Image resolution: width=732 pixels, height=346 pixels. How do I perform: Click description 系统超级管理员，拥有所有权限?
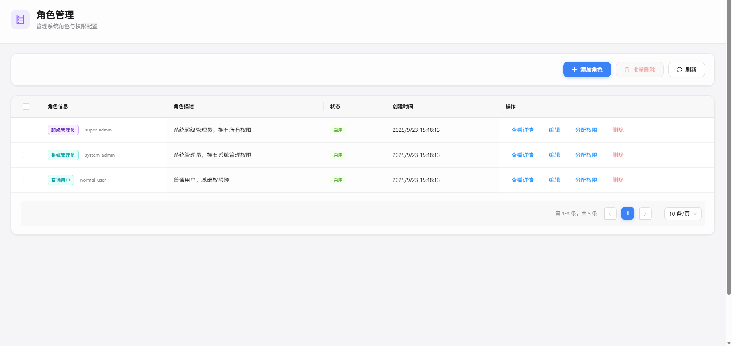pyautogui.click(x=213, y=130)
